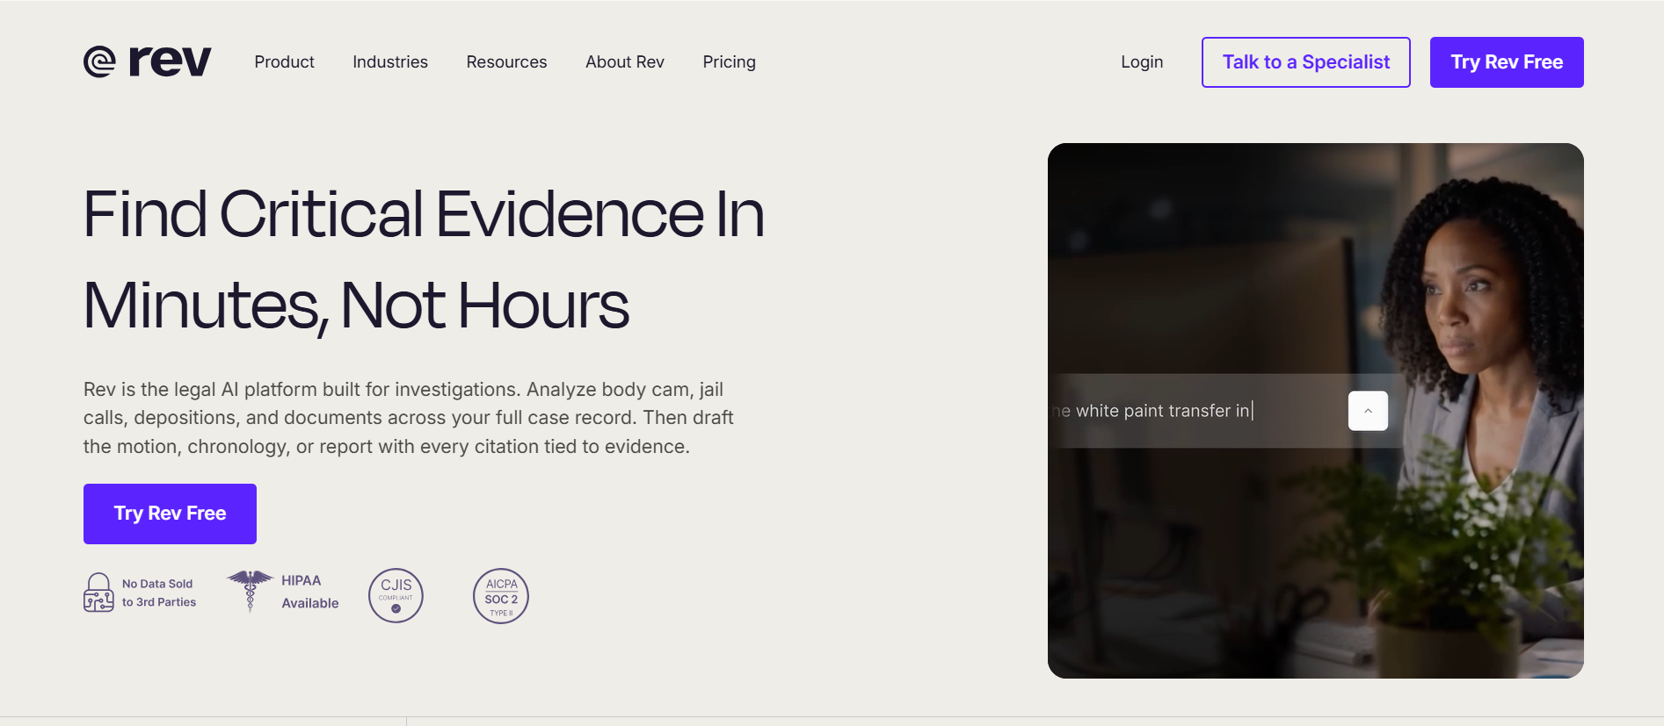Click the paragraph starting 'Rev is the legal AI'
Screen dimensions: 1664x726
point(409,418)
